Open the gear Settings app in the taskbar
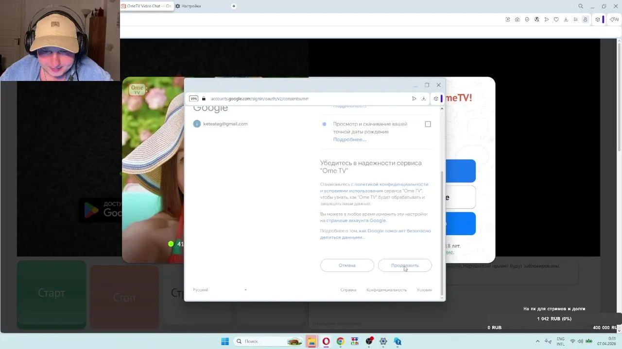Viewport: 622px width, 349px height. [383, 341]
